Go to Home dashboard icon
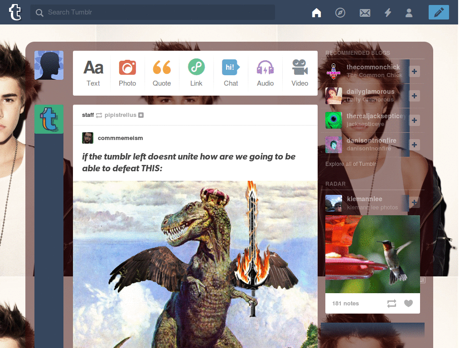Image resolution: width=464 pixels, height=348 pixels. (x=317, y=13)
